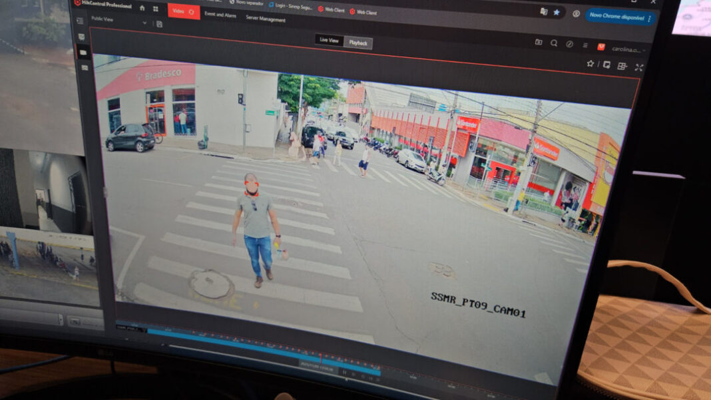The height and width of the screenshot is (400, 711).
Task: Open the Server Management tab
Action: (266, 19)
